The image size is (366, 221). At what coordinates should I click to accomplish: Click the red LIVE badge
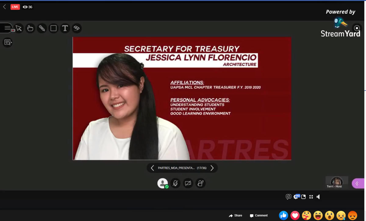tap(15, 7)
